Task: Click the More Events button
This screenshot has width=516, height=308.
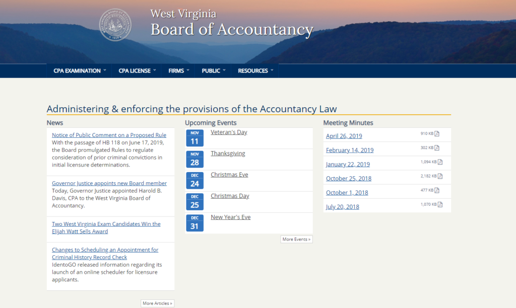Action: pos(296,239)
